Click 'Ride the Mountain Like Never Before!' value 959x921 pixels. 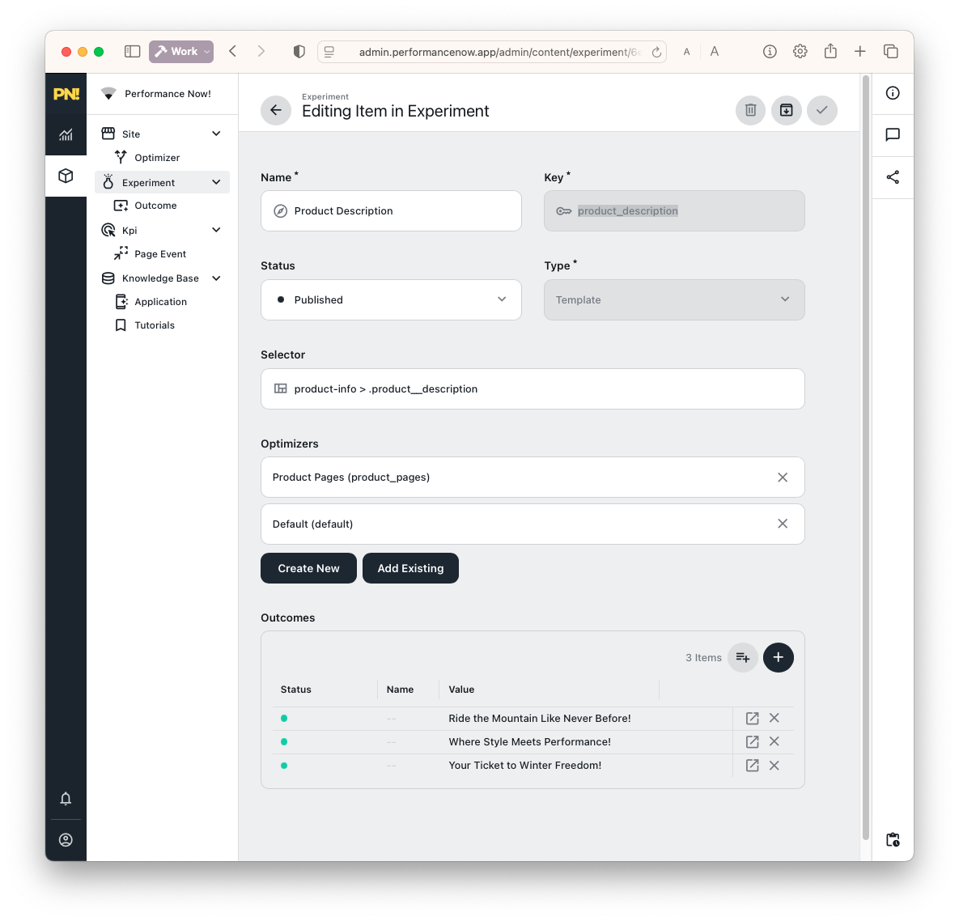pyautogui.click(x=540, y=719)
